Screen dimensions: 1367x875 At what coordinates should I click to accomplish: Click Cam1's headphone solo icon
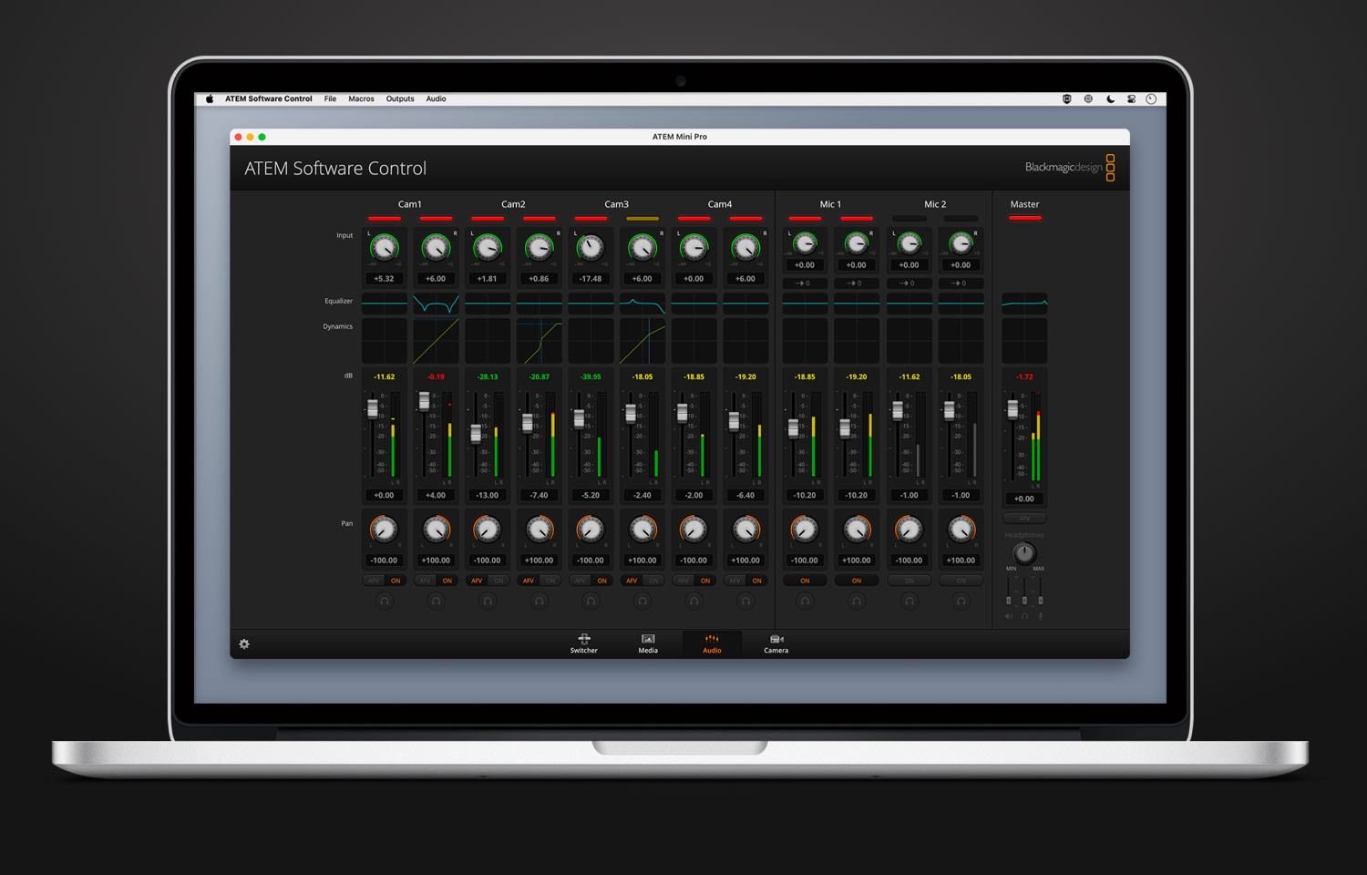point(384,601)
